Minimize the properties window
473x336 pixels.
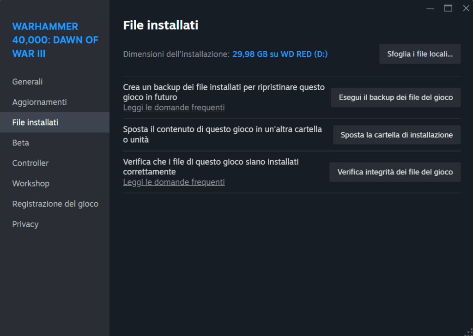pos(430,8)
